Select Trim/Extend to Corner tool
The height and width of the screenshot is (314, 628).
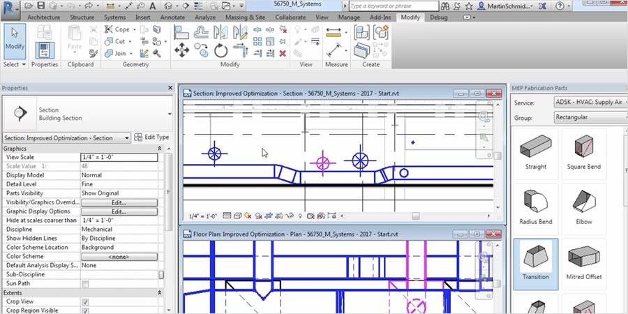tap(240, 51)
